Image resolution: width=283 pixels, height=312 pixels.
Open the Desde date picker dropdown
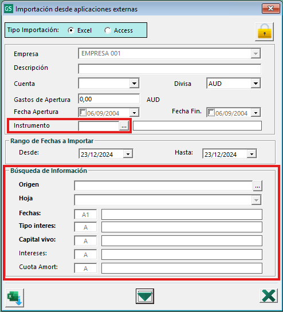[x=128, y=154]
